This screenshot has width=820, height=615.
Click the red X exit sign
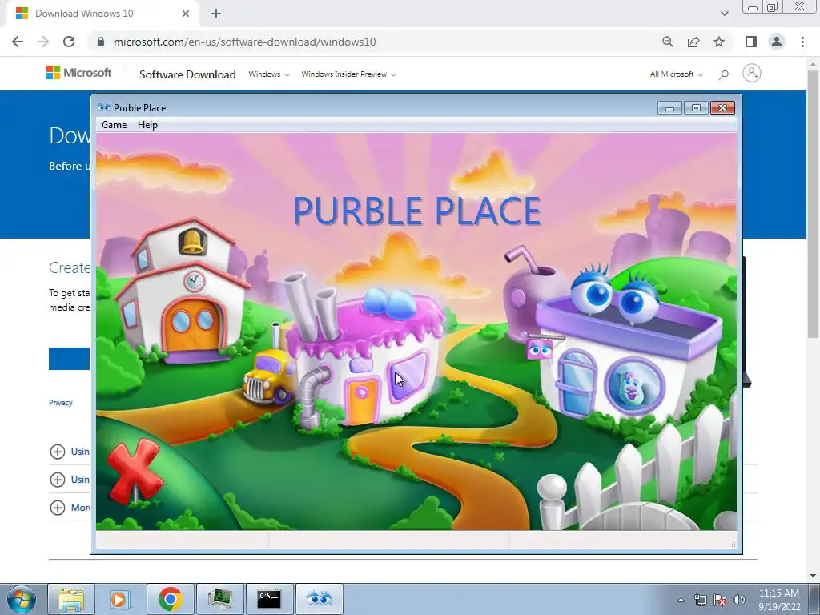click(135, 471)
